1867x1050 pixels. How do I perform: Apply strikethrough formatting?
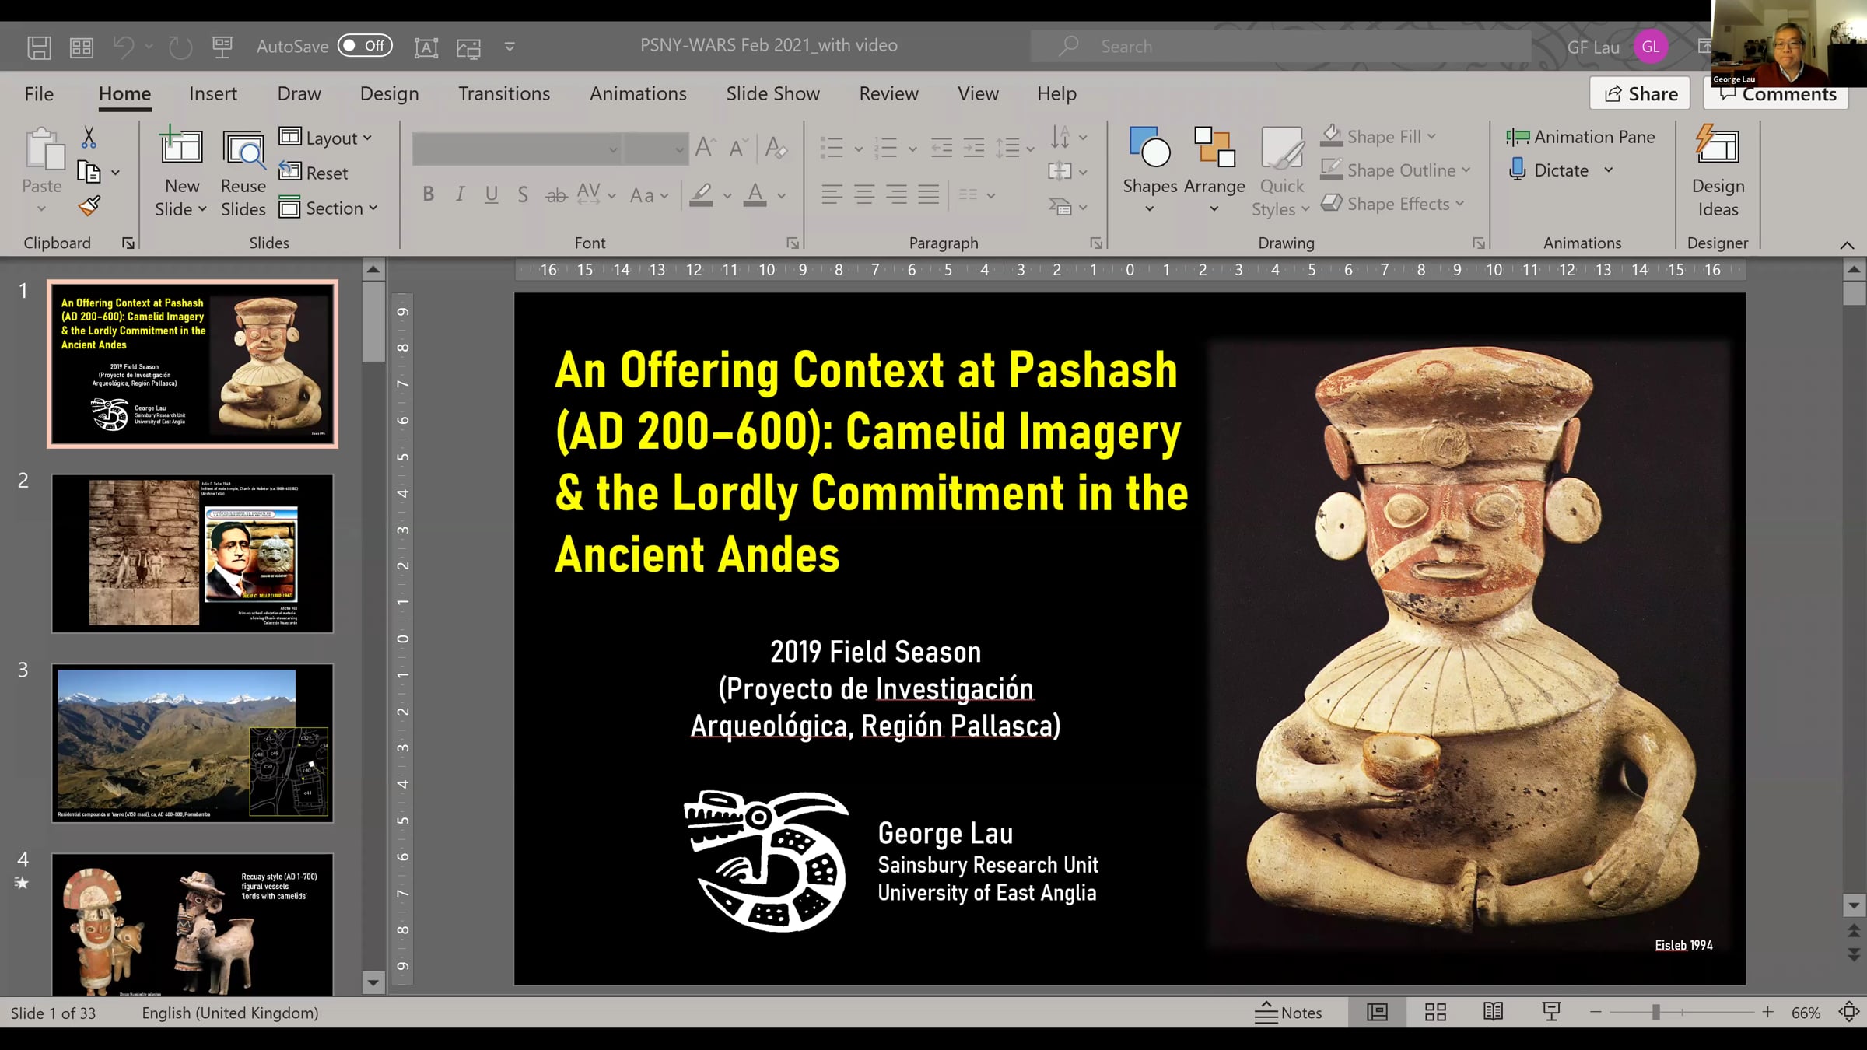555,195
